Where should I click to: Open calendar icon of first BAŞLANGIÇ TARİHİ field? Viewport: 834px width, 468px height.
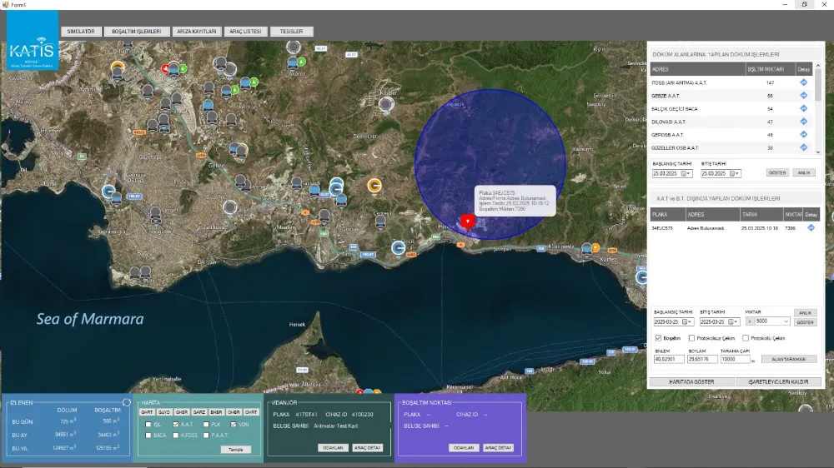click(x=684, y=174)
